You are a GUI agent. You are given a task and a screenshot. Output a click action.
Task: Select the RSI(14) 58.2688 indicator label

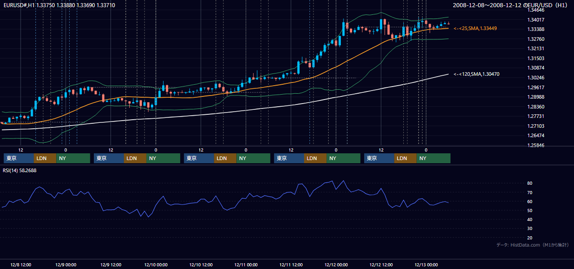click(x=20, y=170)
